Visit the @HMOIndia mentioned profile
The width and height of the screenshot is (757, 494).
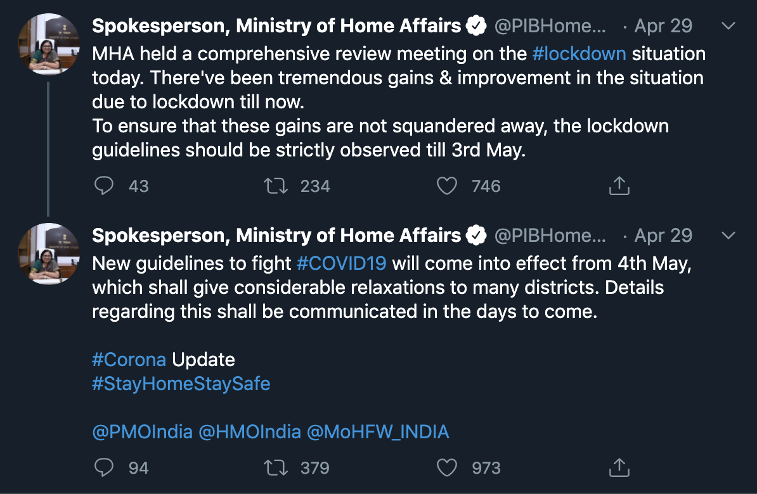tap(250, 432)
